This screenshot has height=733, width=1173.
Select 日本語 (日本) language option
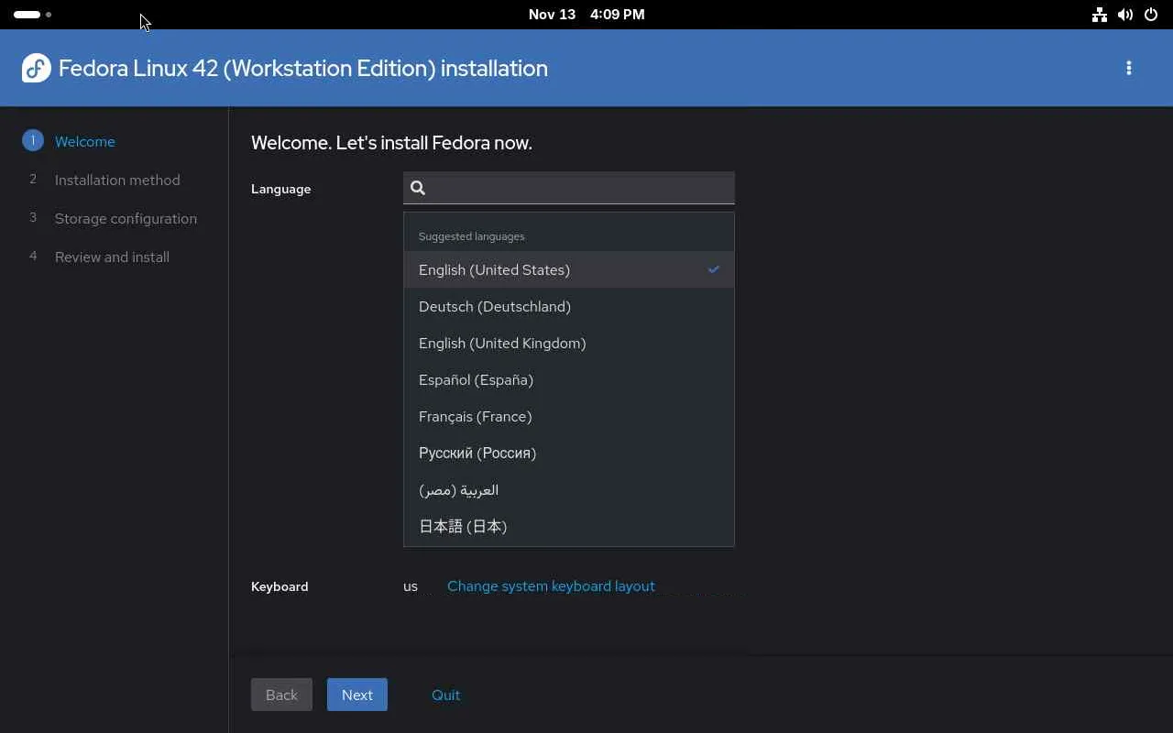click(x=569, y=526)
